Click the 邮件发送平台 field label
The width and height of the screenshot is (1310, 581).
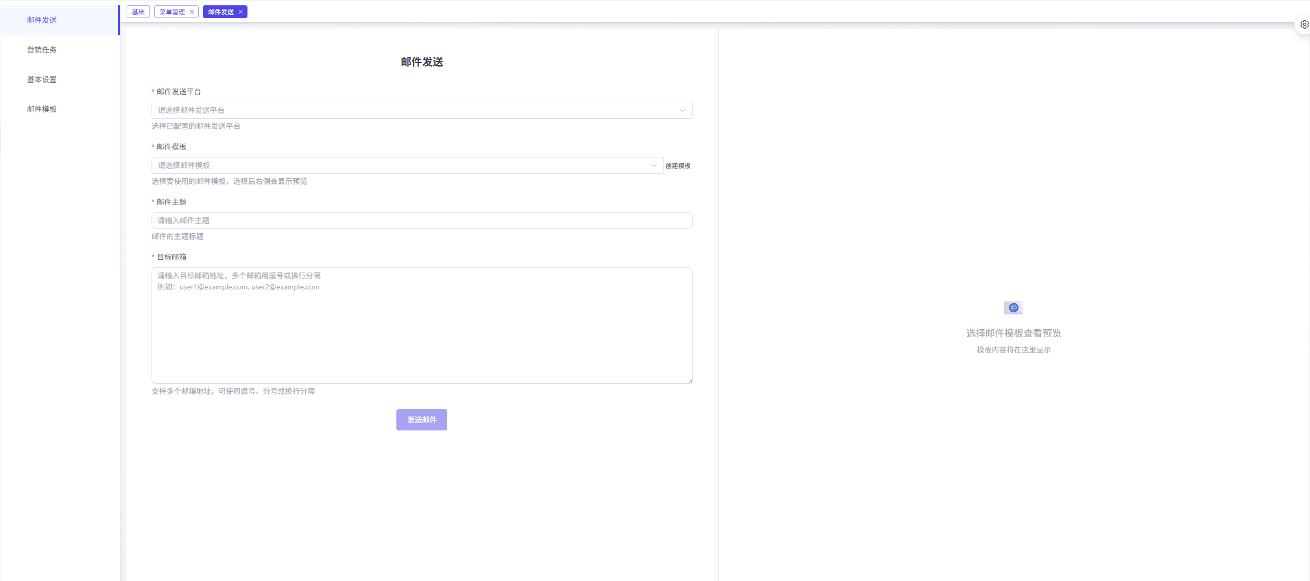179,92
